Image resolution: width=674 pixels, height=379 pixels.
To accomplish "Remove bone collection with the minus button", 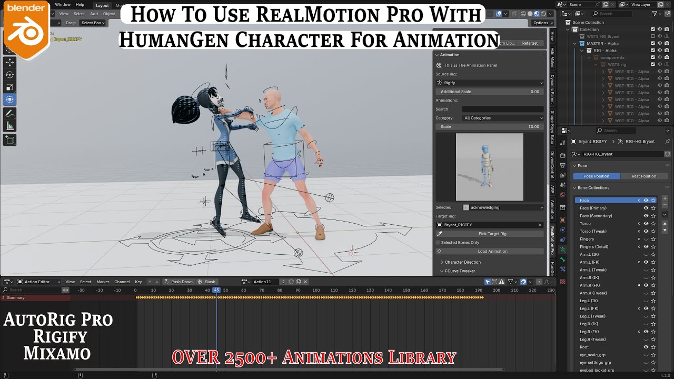I will pos(665,205).
